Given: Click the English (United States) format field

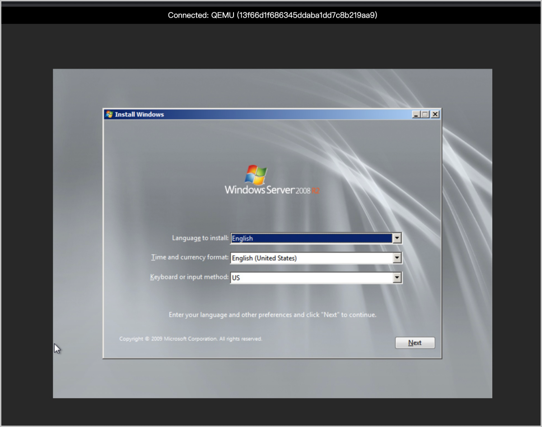Looking at the screenshot, I should [x=311, y=258].
